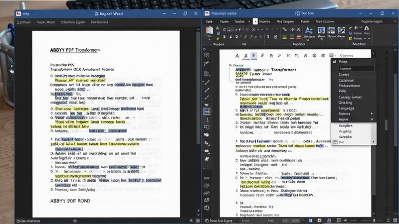Image resolution: width=399 pixels, height=224 pixels.
Task: Expand the submenu arrow of the lower dark menu entry
Action: 372,119
